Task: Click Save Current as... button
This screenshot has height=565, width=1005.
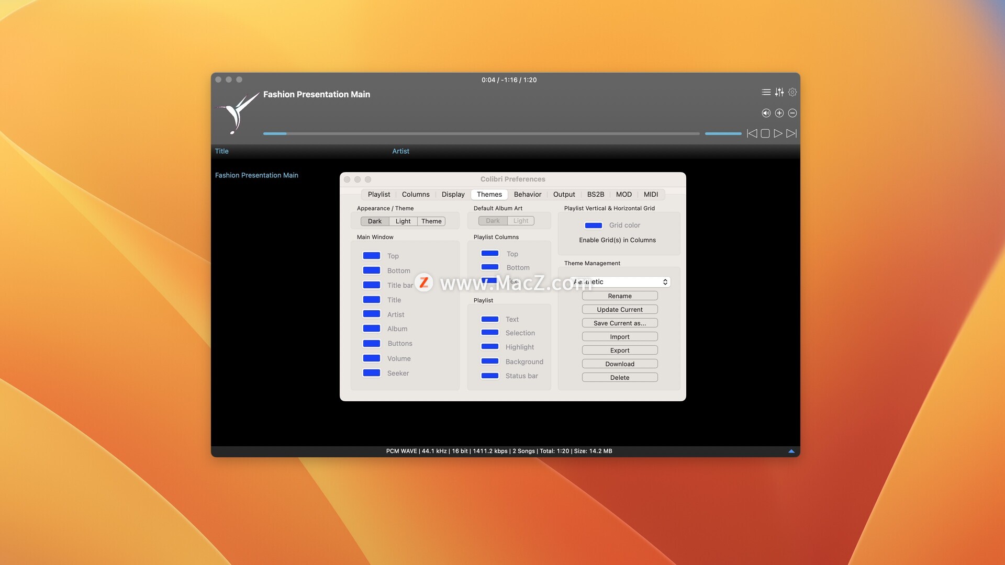Action: point(620,323)
